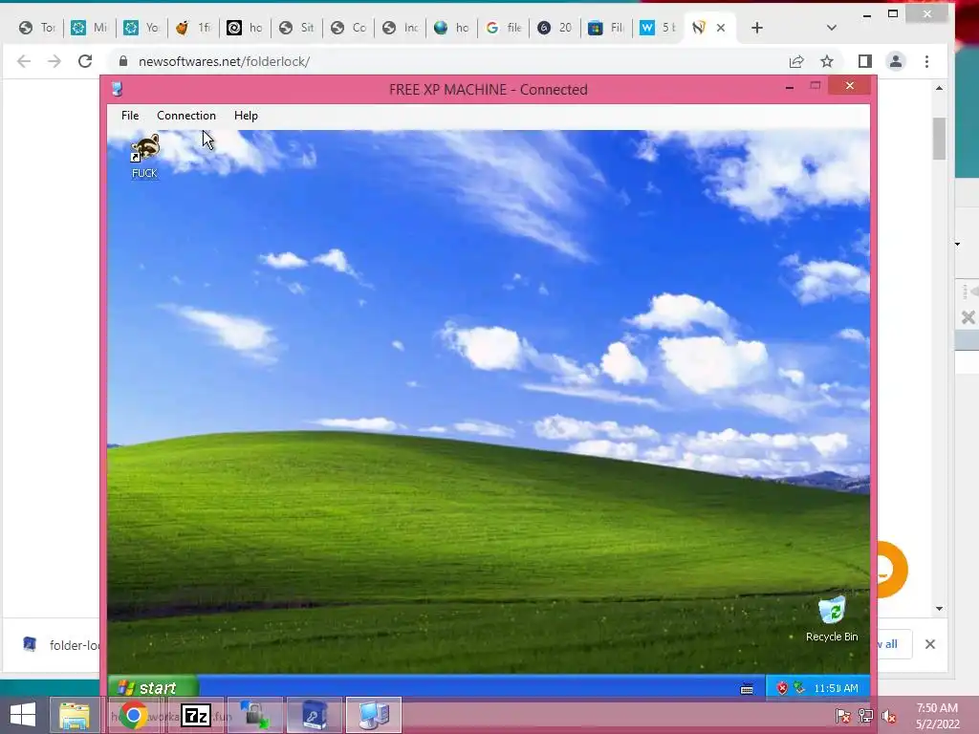Click Chrome page scrollbar down arrow
The width and height of the screenshot is (979, 734).
click(x=939, y=609)
